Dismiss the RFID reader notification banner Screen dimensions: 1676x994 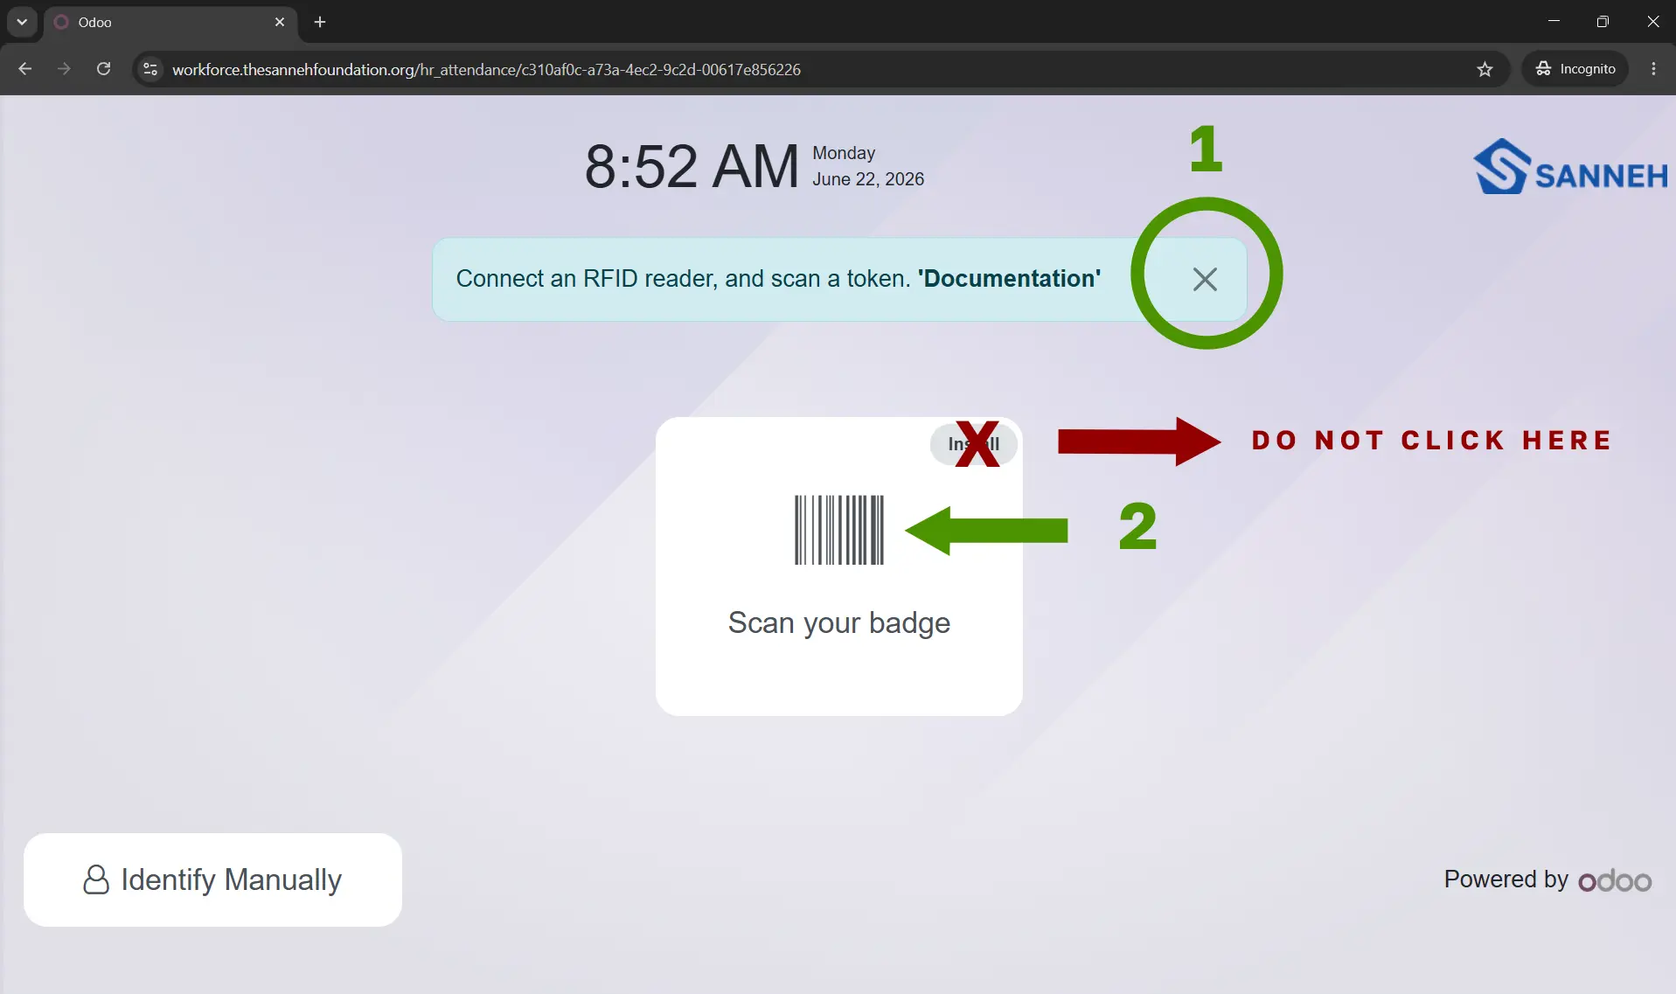1205,280
